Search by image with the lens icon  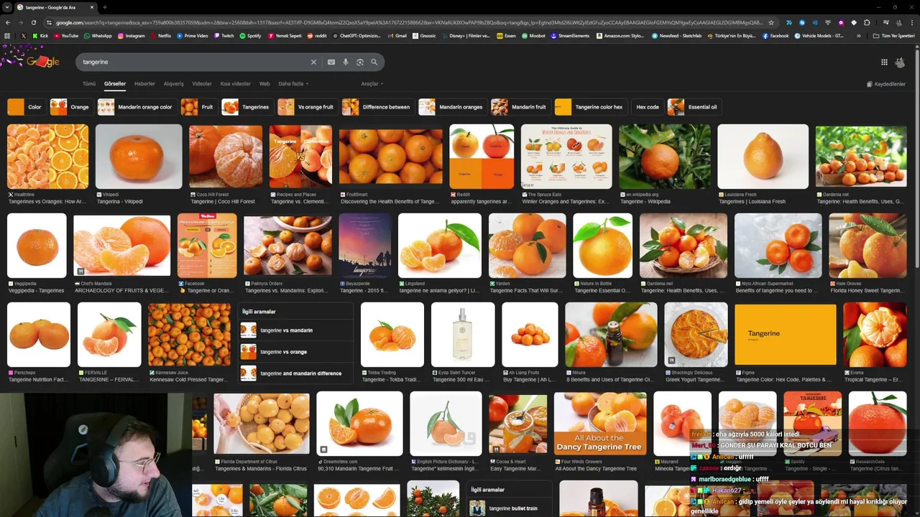coord(360,62)
